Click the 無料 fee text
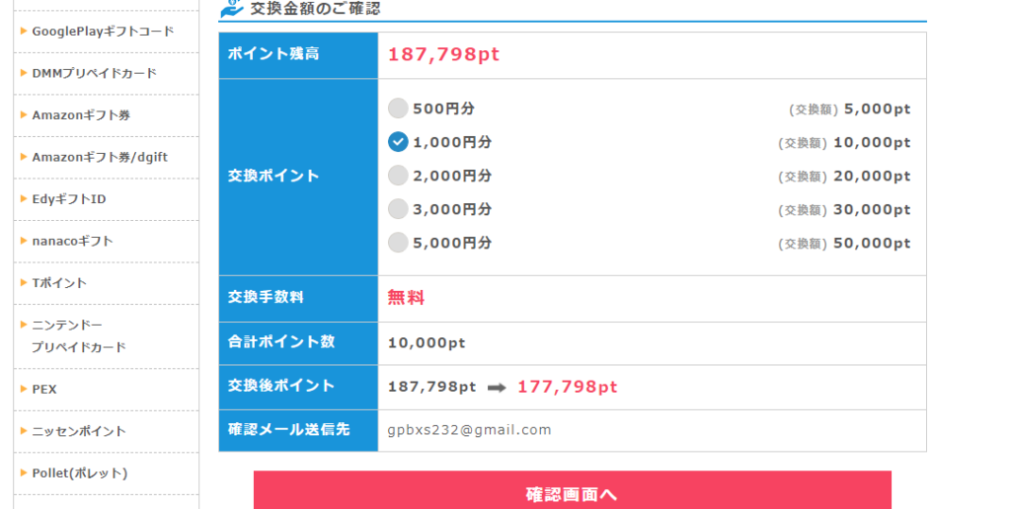 click(406, 298)
